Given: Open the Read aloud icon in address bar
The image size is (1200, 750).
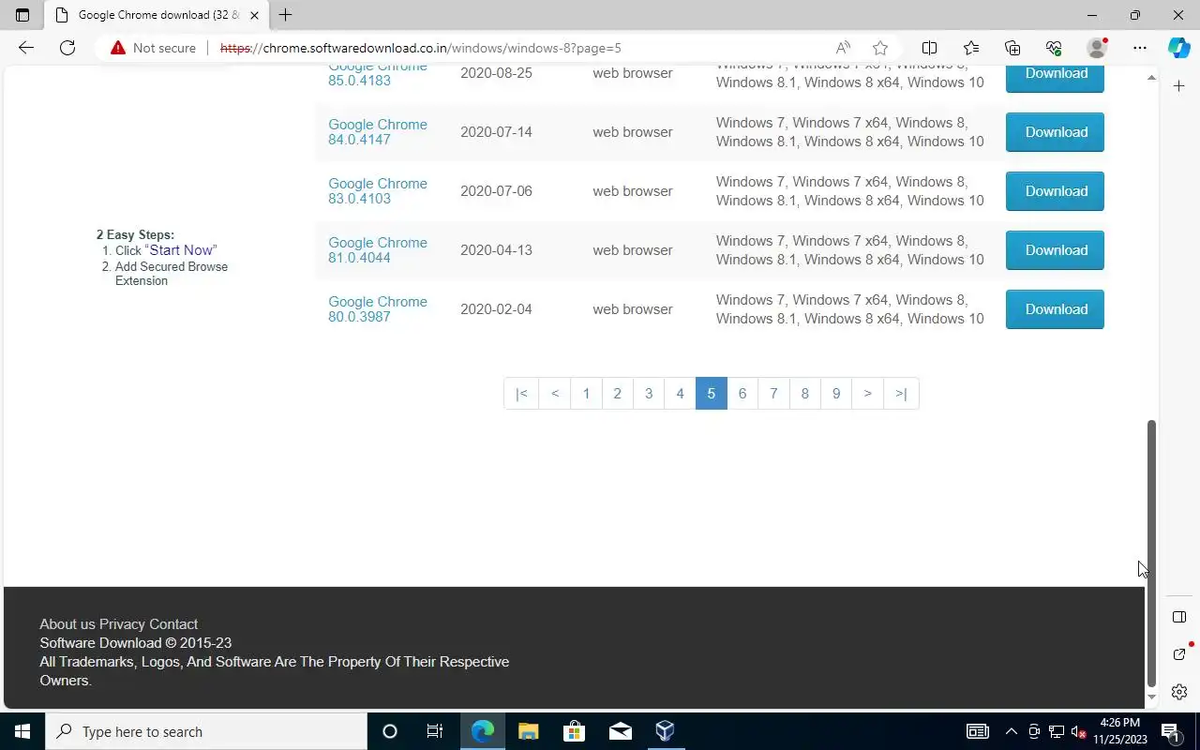Looking at the screenshot, I should [x=843, y=48].
